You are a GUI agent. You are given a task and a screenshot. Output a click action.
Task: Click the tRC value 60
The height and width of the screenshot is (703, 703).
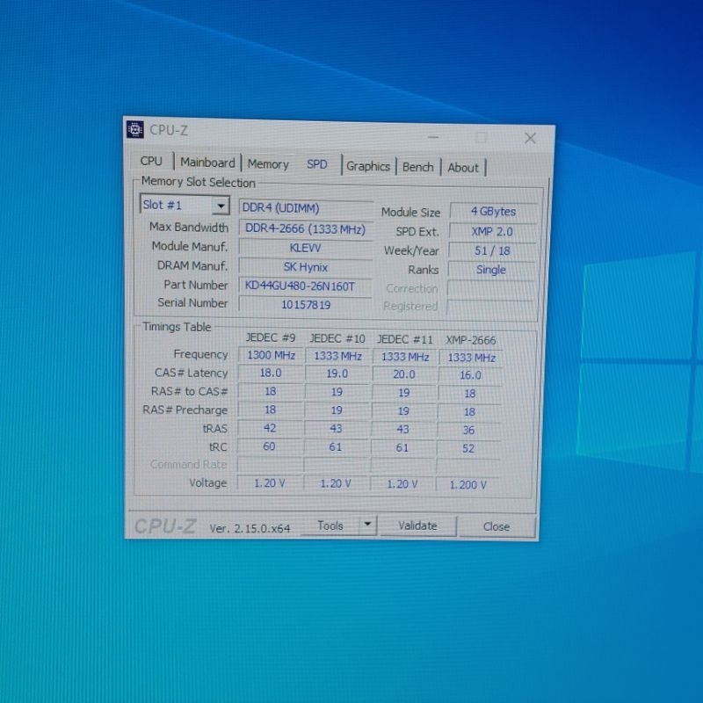pos(269,446)
